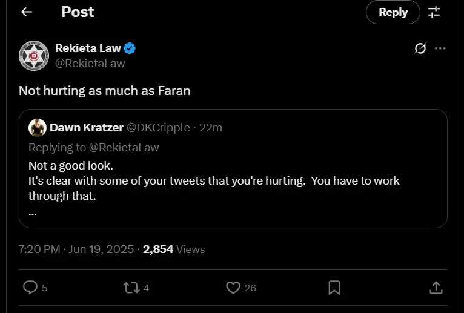Click the Rekieta Law display name
Viewport: 464px width, 313px height.
(88, 48)
